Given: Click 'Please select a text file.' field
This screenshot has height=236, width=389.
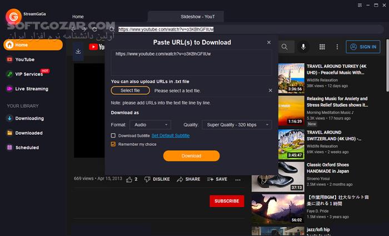Looking at the screenshot, I should tap(177, 91).
